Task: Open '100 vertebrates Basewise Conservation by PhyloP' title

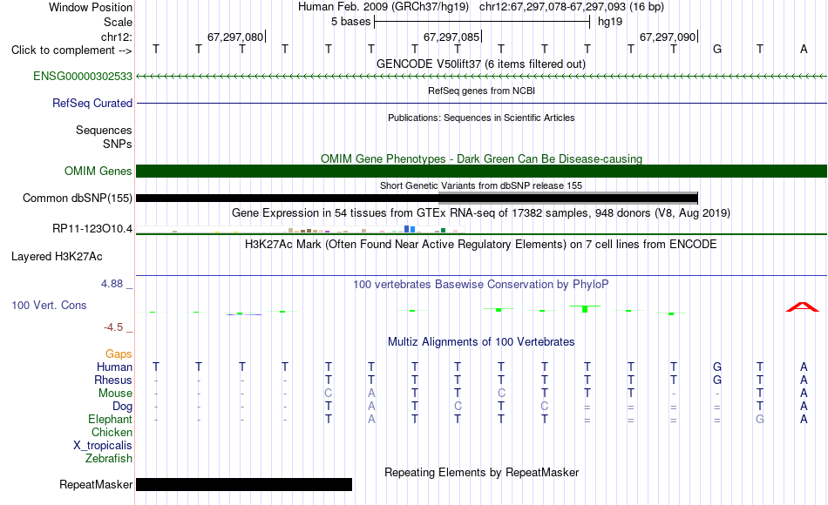Action: [481, 284]
